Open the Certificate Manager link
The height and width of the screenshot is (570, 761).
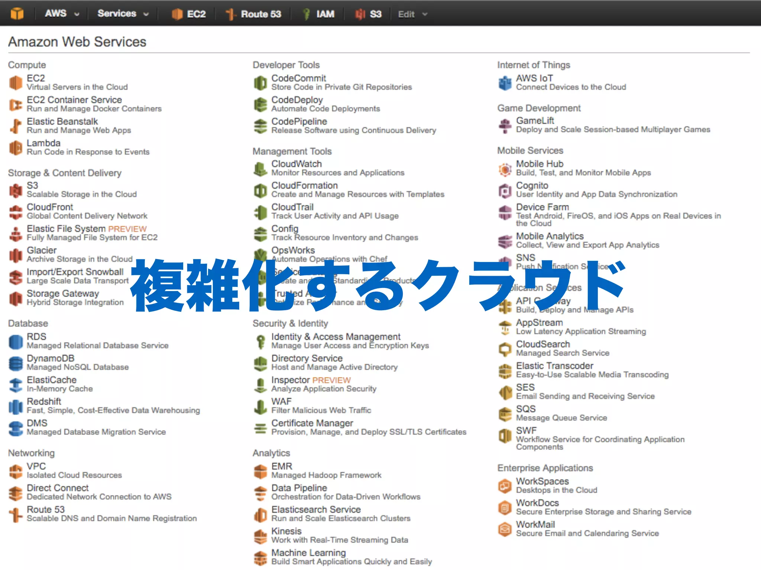312,423
